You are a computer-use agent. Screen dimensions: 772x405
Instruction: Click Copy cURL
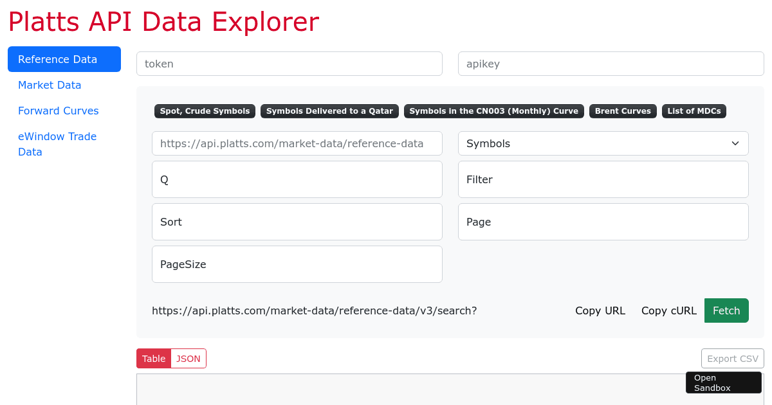669,310
